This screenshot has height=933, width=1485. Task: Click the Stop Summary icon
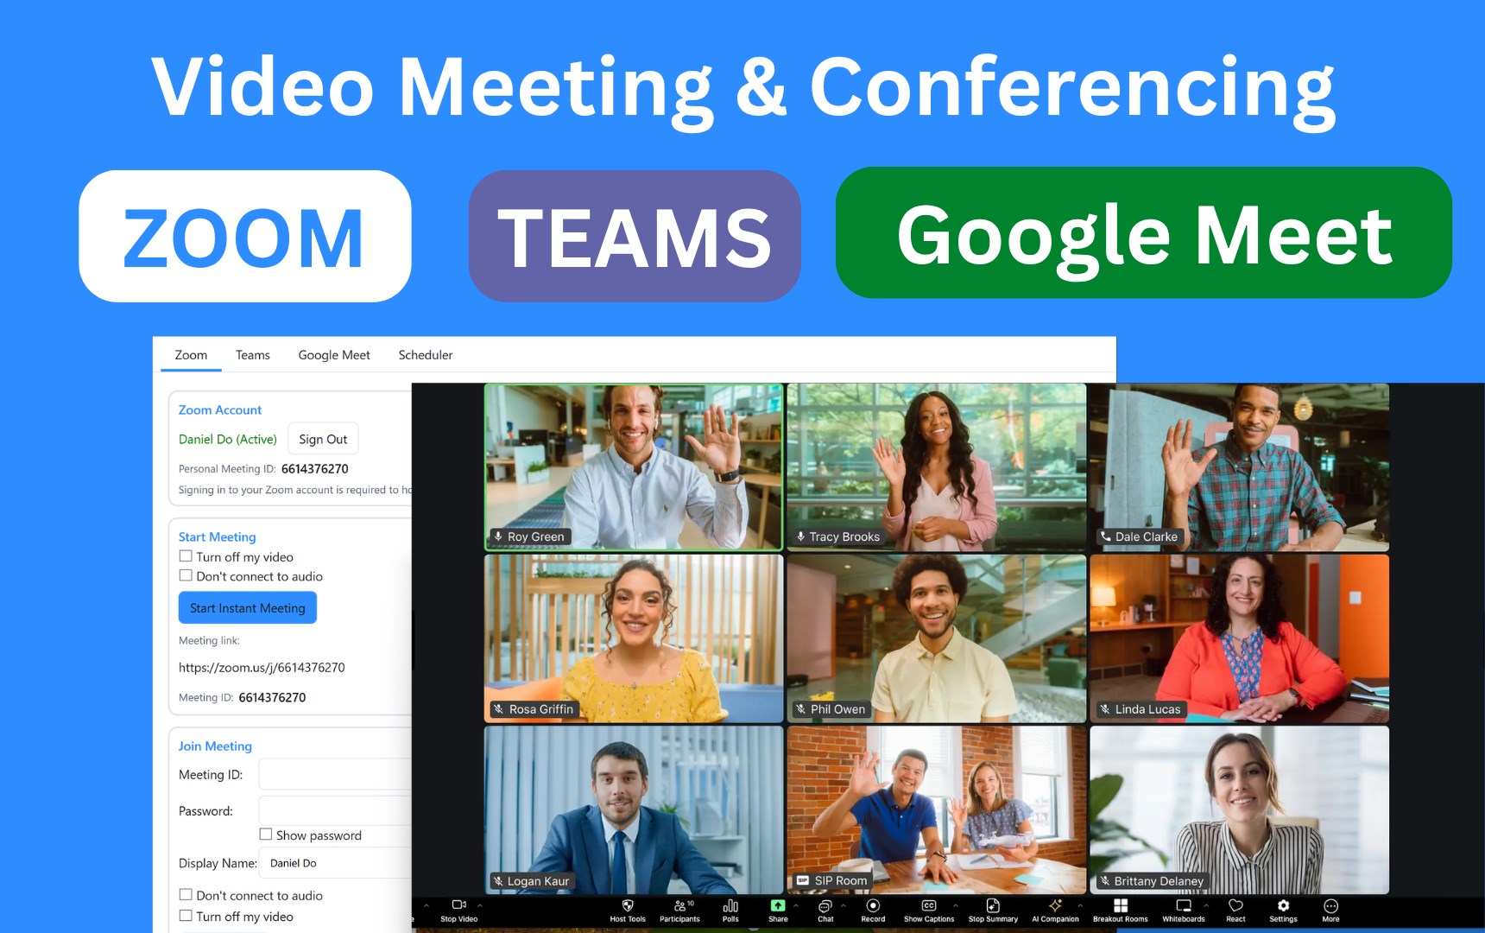pos(993,905)
